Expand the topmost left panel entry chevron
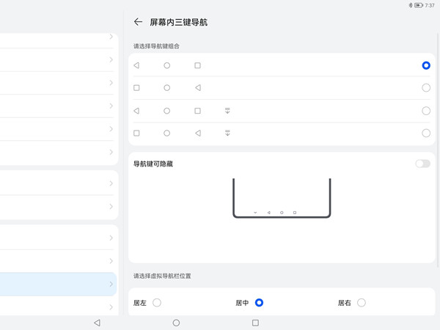 111,37
